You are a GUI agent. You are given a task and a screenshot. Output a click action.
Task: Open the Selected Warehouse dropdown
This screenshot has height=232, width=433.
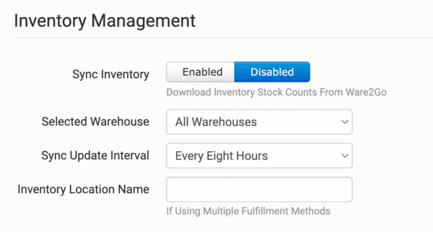[259, 122]
